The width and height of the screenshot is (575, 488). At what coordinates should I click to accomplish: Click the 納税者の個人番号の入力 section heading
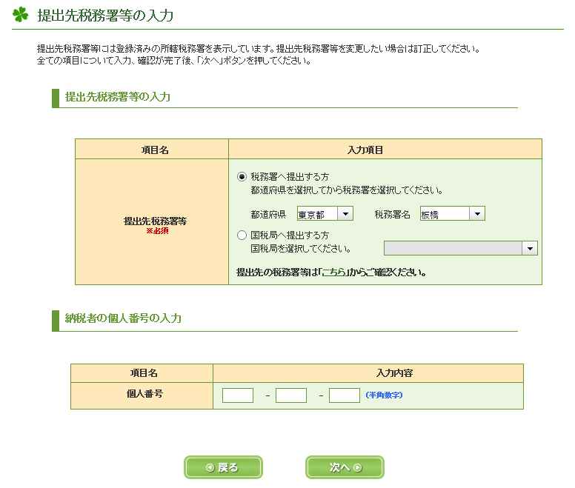pos(123,318)
